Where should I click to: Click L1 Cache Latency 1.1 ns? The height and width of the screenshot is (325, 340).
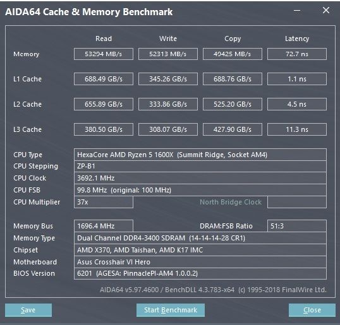click(297, 79)
